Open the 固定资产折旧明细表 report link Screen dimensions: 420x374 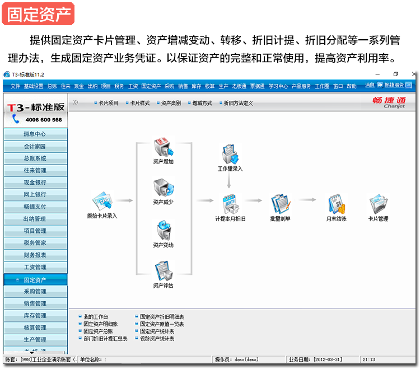[x=162, y=317]
